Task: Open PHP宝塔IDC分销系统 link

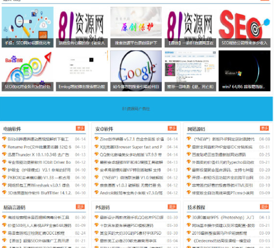Action: (x=222, y=147)
